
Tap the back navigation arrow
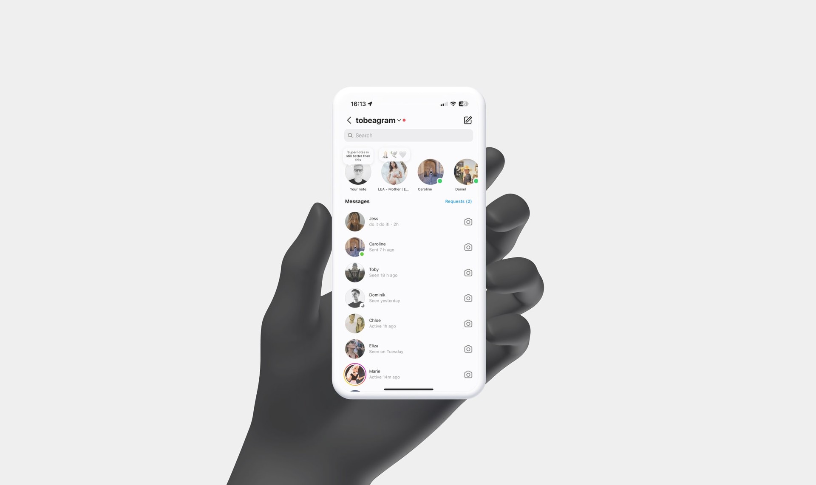pos(348,120)
